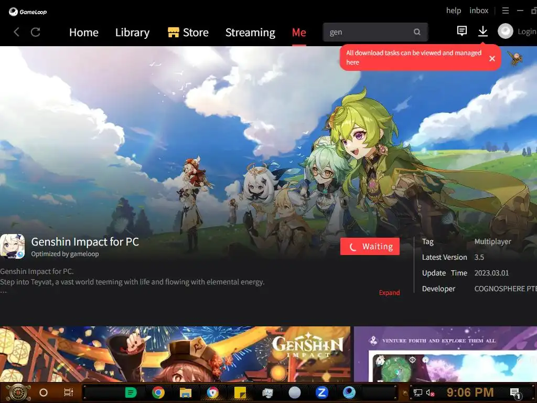Go back using the back arrow

click(x=16, y=32)
